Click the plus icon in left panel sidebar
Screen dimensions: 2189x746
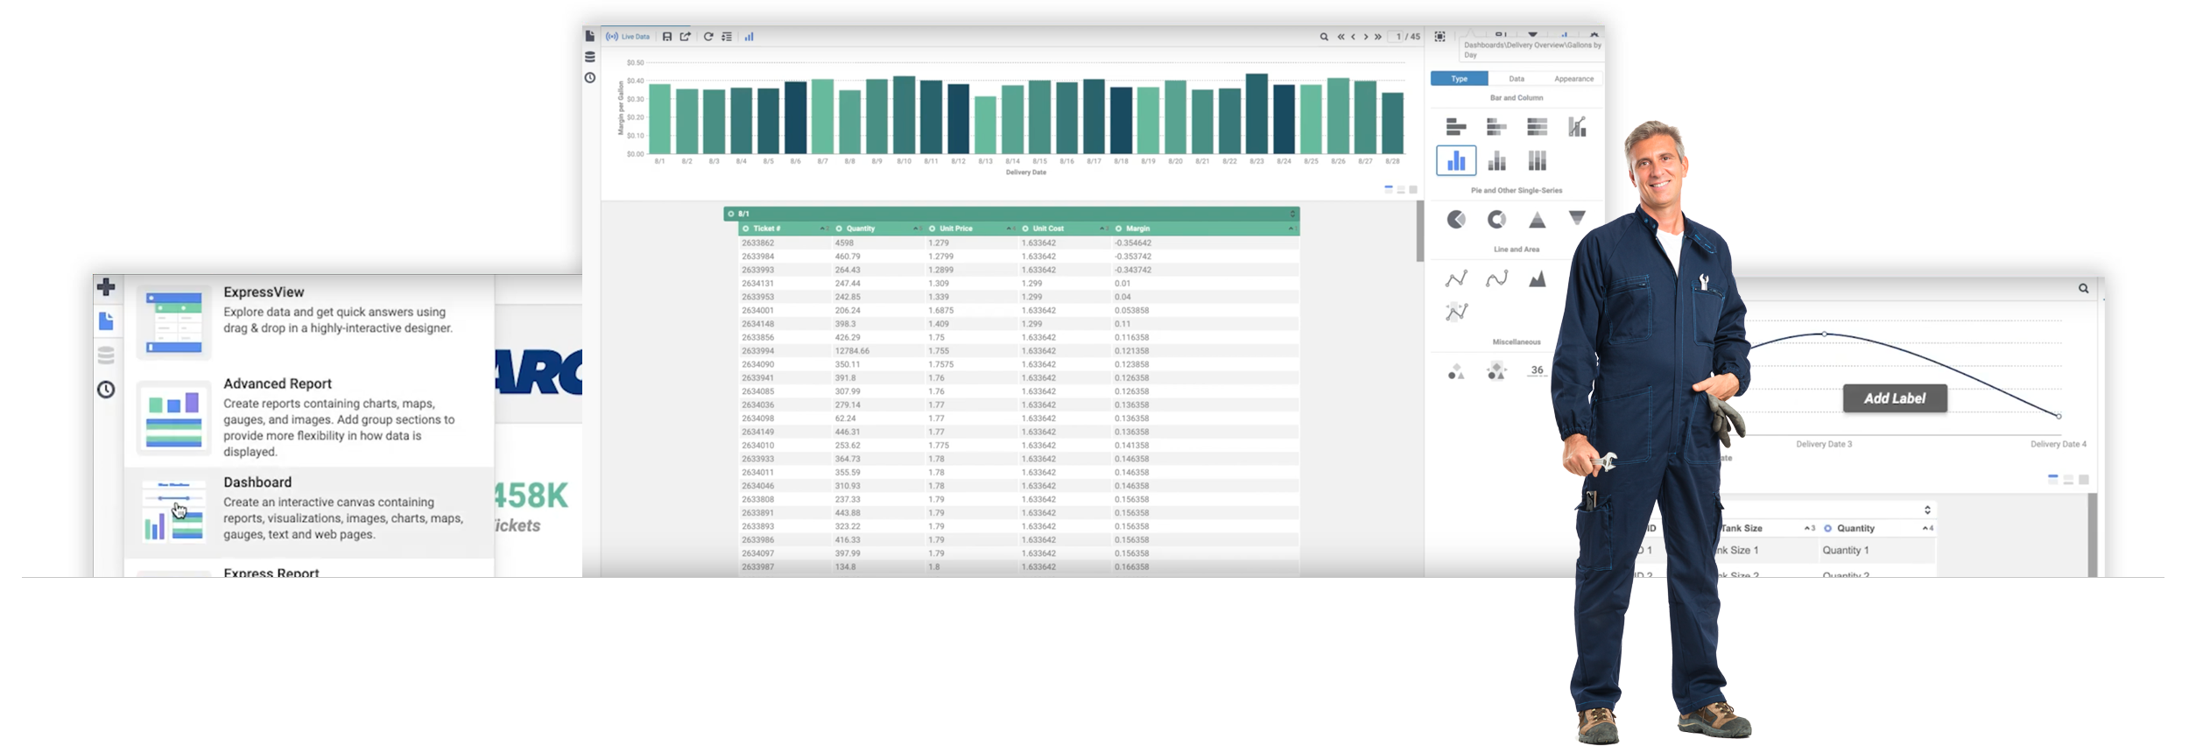tap(106, 287)
